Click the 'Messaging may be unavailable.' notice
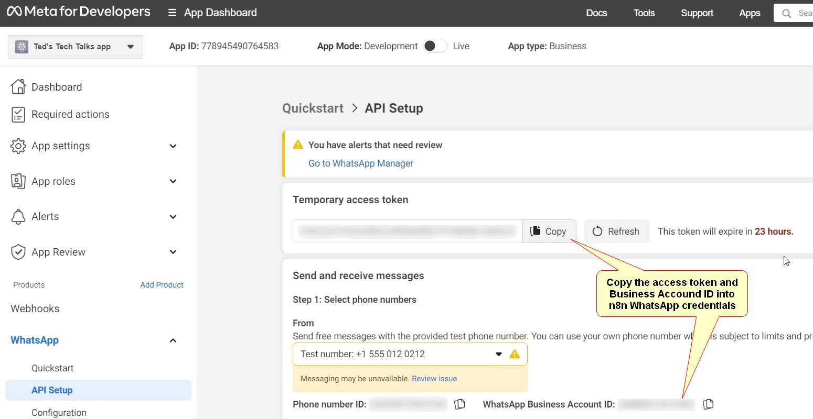The width and height of the screenshot is (813, 419). click(x=355, y=379)
